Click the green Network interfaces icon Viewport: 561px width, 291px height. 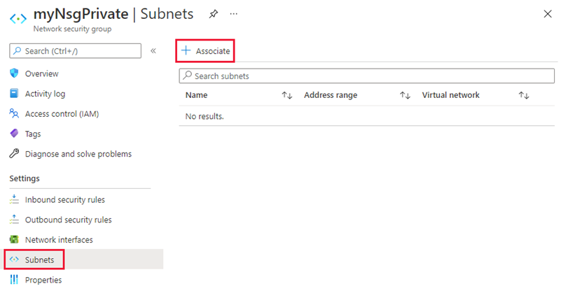click(x=14, y=239)
